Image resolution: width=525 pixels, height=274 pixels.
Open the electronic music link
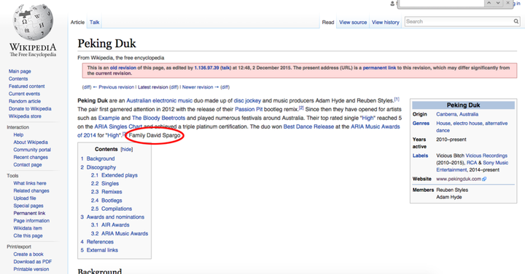point(172,100)
